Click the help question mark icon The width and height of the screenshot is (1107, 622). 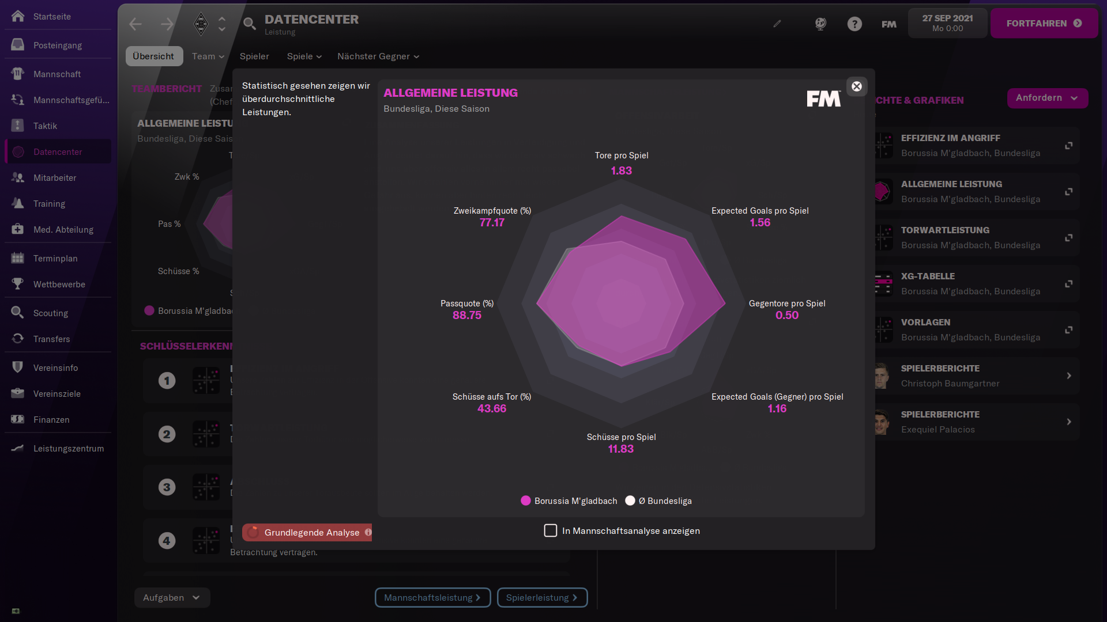click(x=854, y=24)
